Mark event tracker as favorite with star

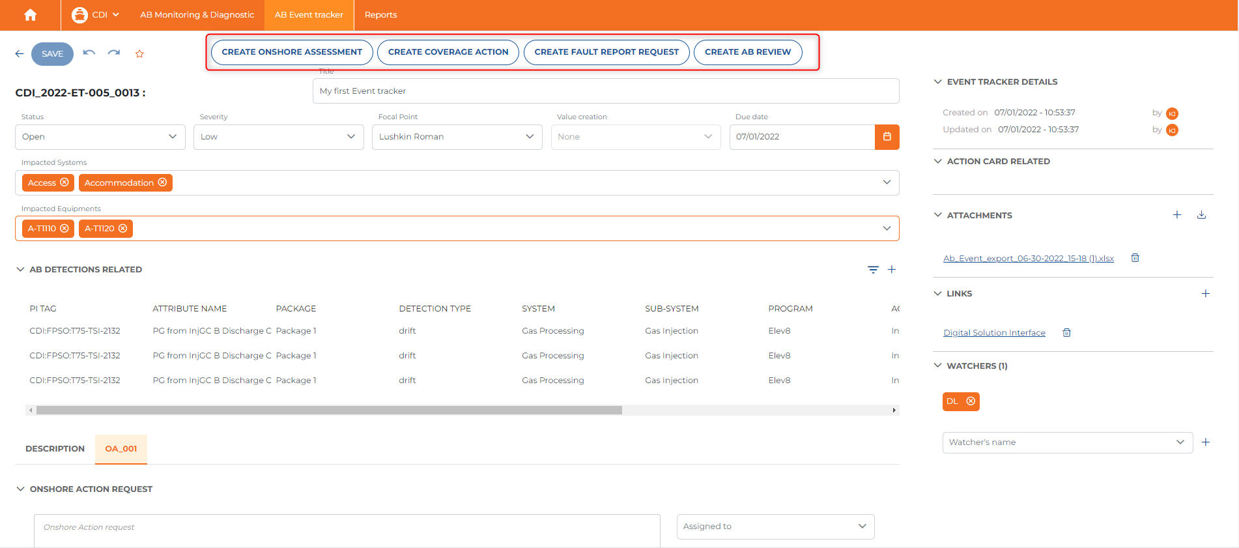pyautogui.click(x=139, y=54)
